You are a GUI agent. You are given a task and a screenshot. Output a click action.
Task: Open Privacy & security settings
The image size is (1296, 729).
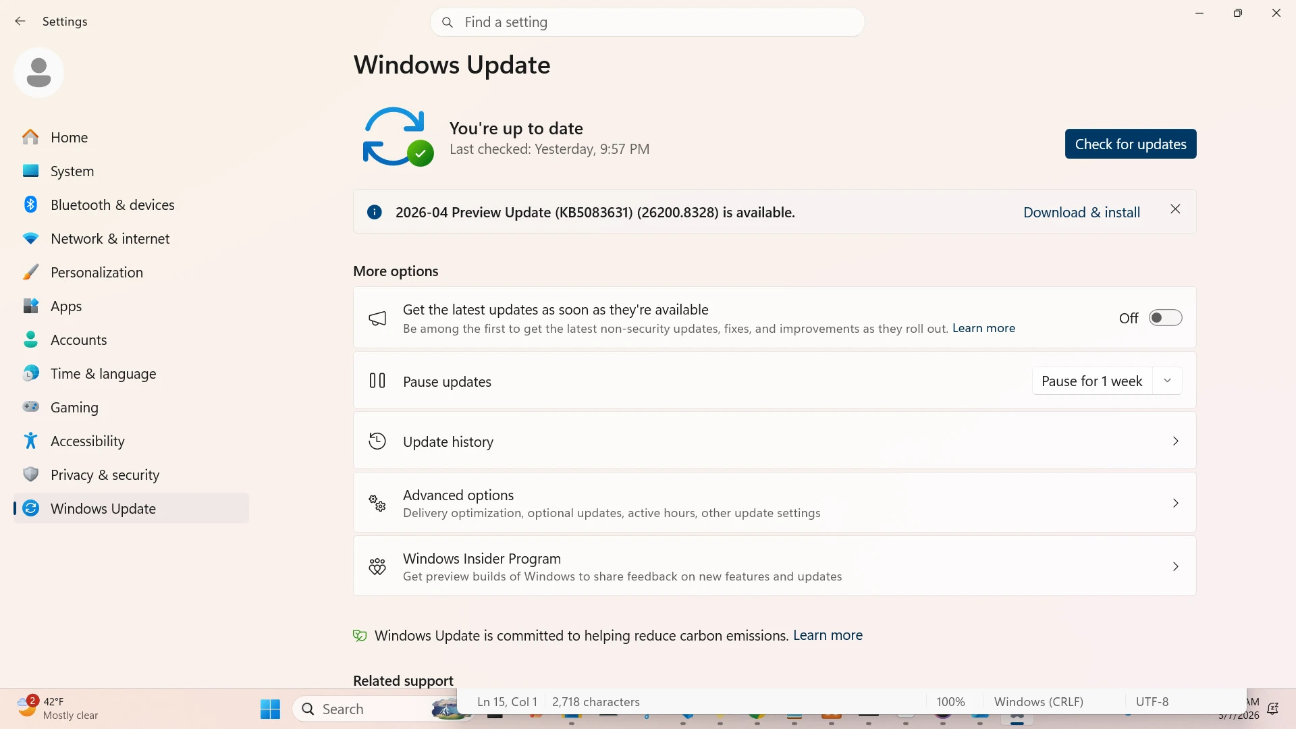(132, 475)
